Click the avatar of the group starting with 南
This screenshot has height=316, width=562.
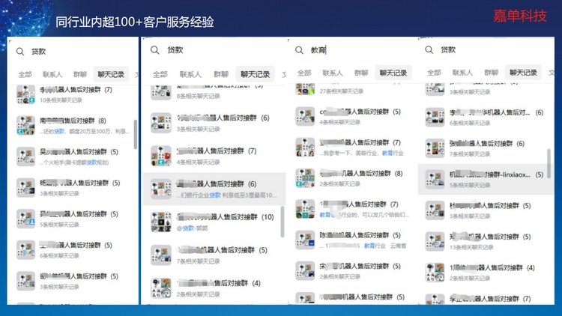26,124
